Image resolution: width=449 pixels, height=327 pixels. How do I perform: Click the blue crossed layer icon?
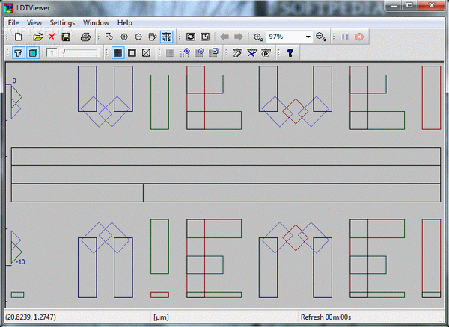click(251, 53)
